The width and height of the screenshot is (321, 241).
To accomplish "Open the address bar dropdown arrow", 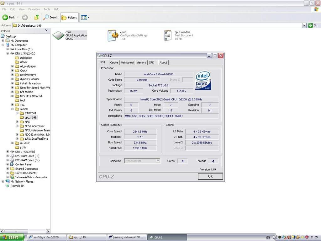I will pos(304,25).
